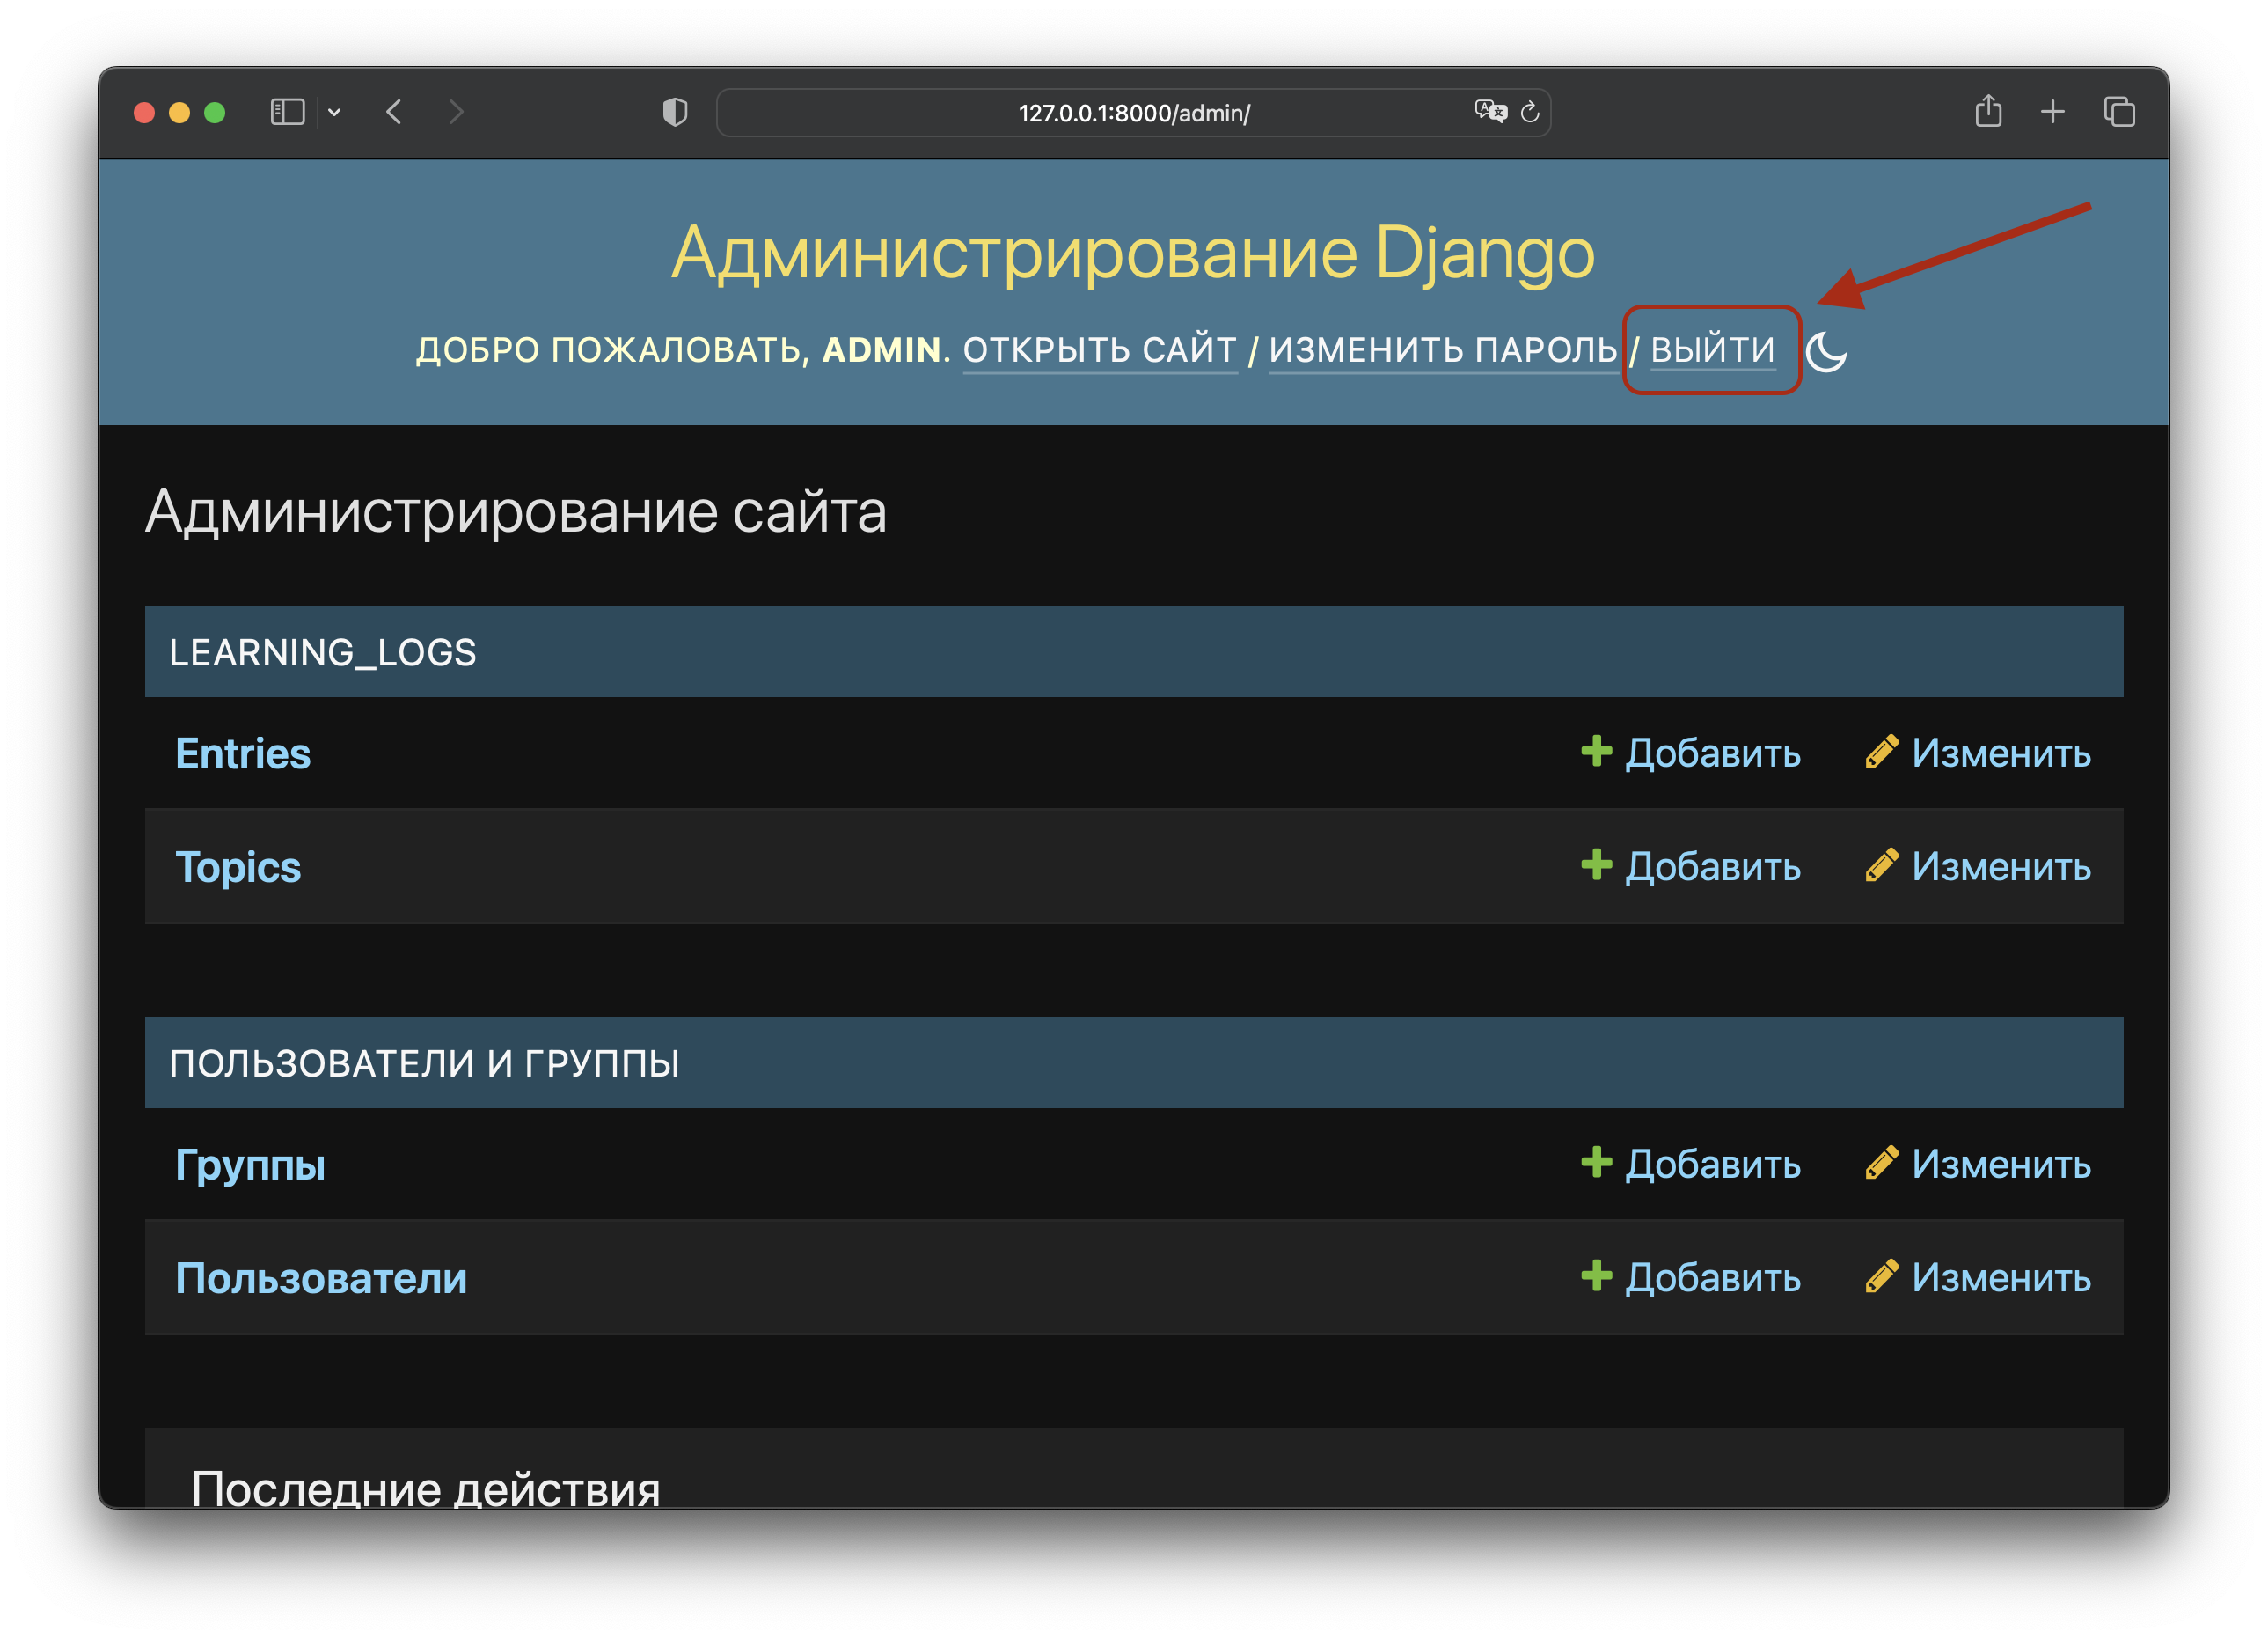2268x1639 pixels.
Task: Click the green plus icon for Группы
Action: (1596, 1163)
